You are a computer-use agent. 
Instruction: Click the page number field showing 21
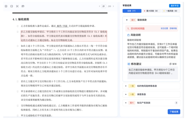[x=104, y=6]
